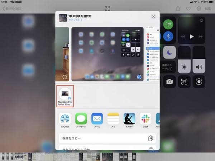The width and height of the screenshot is (215, 161).
Task: Tap the small thumbnail in share sheet header
Action: [x=63, y=18]
